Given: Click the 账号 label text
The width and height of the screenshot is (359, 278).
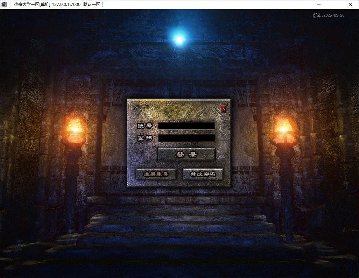Looking at the screenshot, I should pyautogui.click(x=145, y=126).
